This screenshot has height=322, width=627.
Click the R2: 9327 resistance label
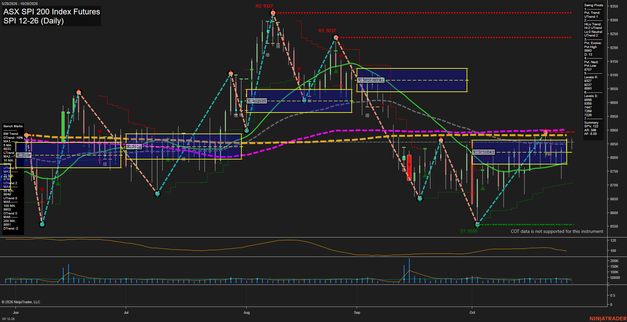pyautogui.click(x=264, y=6)
